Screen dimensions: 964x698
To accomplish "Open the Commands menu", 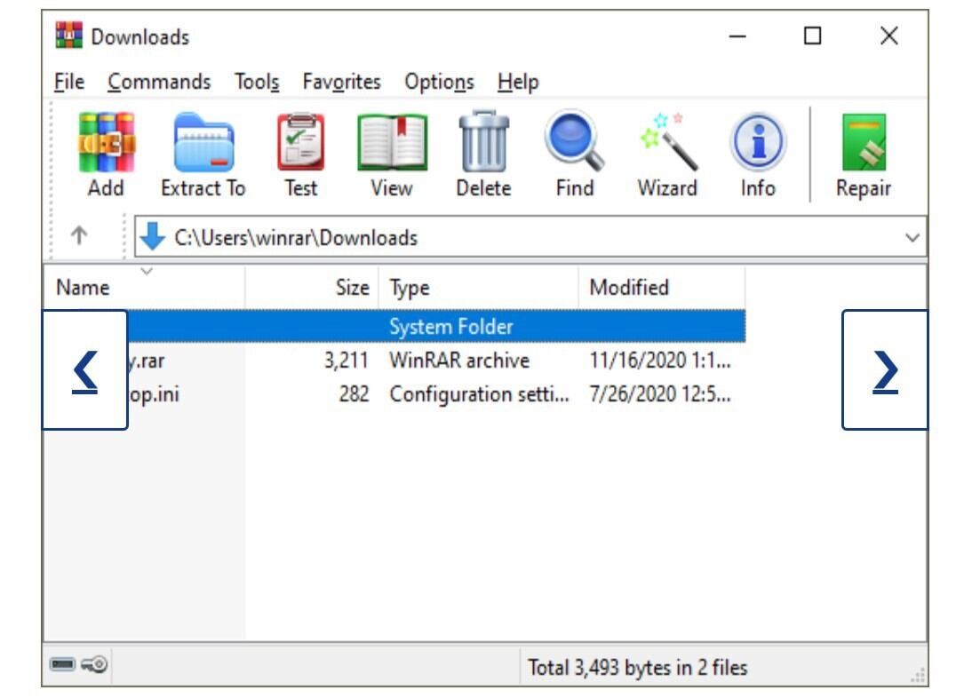I will (159, 83).
